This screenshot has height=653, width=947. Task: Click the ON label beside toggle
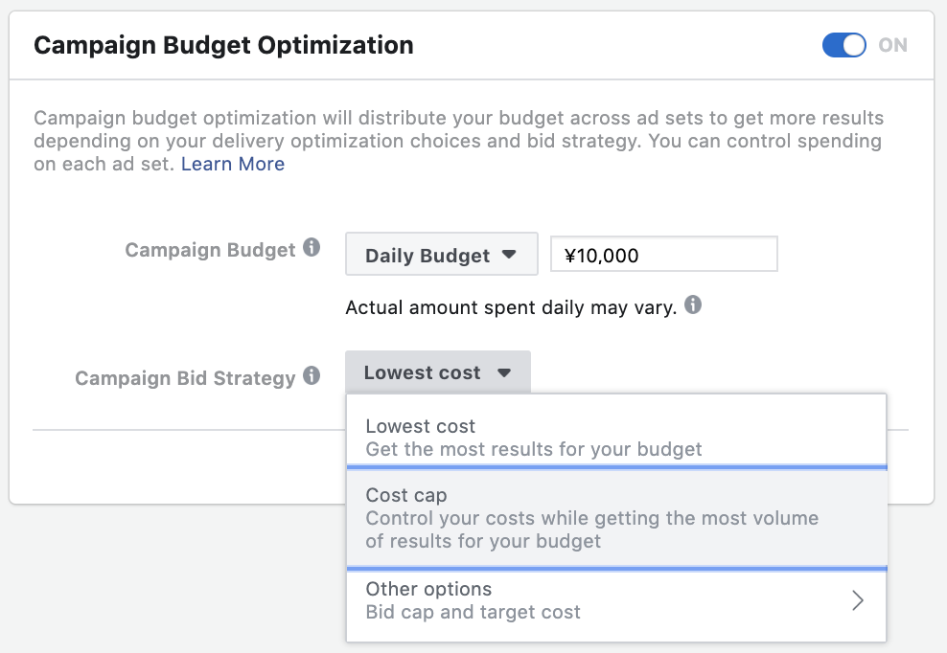[x=892, y=45]
